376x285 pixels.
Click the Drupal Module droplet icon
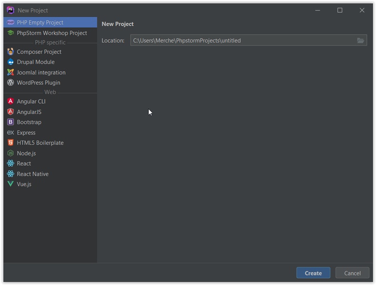click(10, 62)
